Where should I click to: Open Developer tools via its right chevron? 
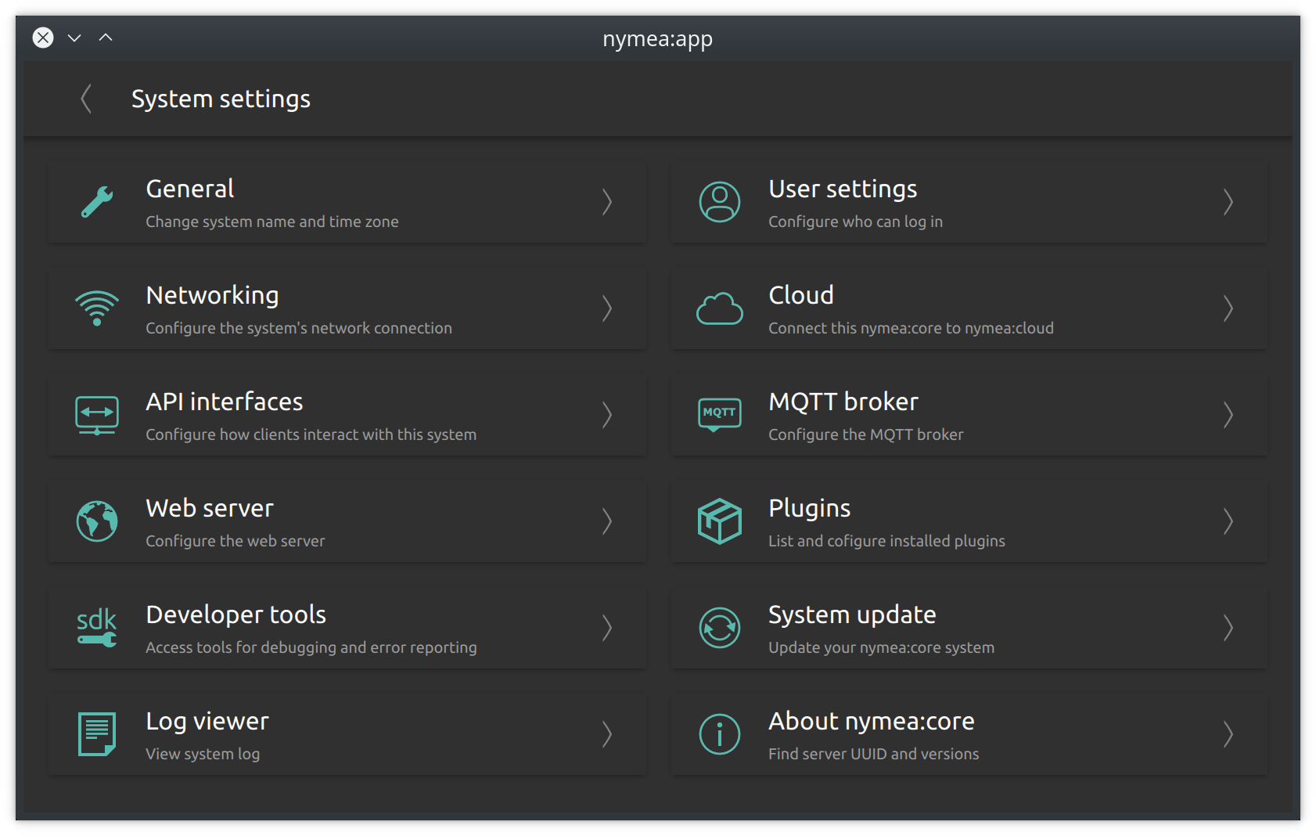606,628
